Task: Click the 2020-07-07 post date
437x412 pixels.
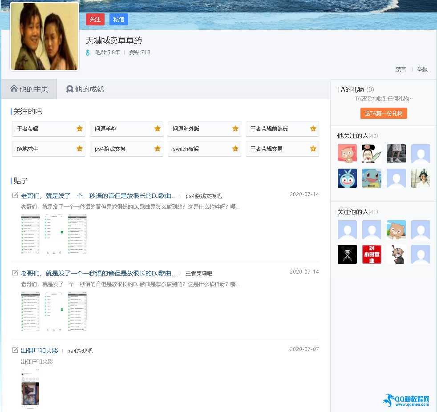Action: click(x=304, y=349)
